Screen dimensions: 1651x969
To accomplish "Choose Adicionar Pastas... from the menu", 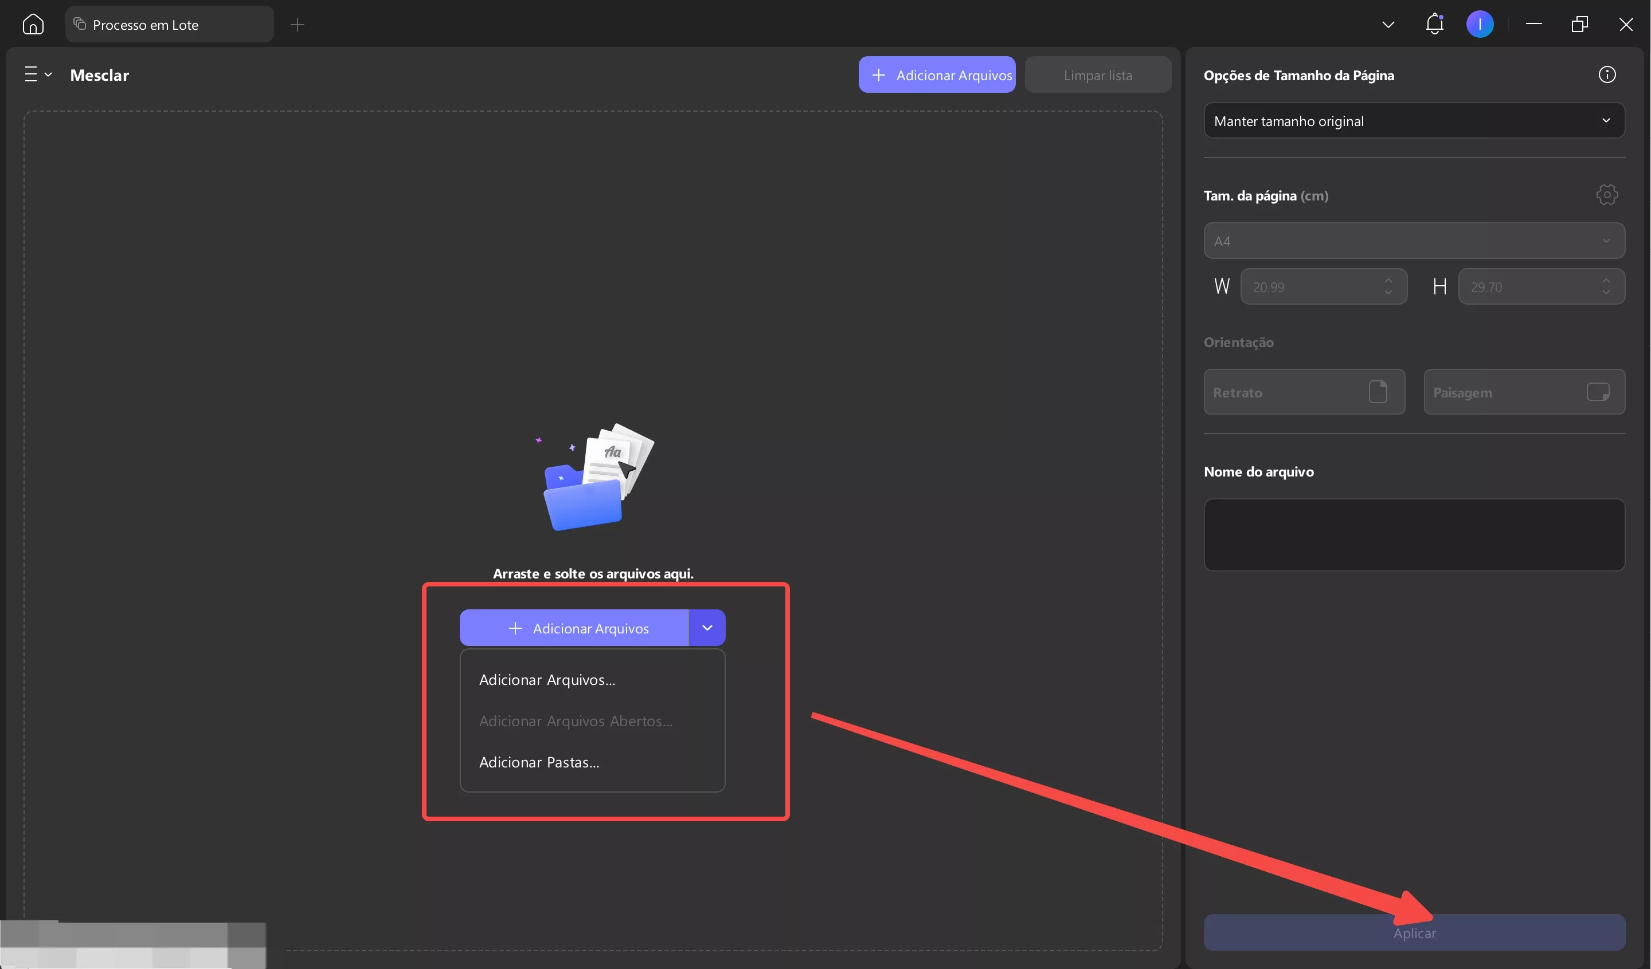I will pyautogui.click(x=539, y=762).
